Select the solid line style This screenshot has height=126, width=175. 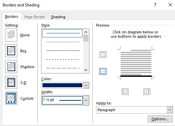point(62,33)
